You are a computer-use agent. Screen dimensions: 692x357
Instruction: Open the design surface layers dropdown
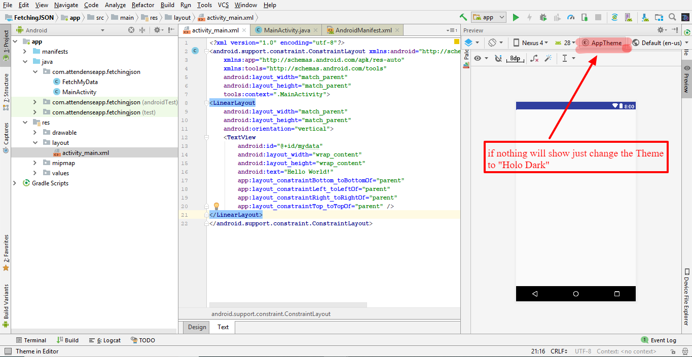471,43
